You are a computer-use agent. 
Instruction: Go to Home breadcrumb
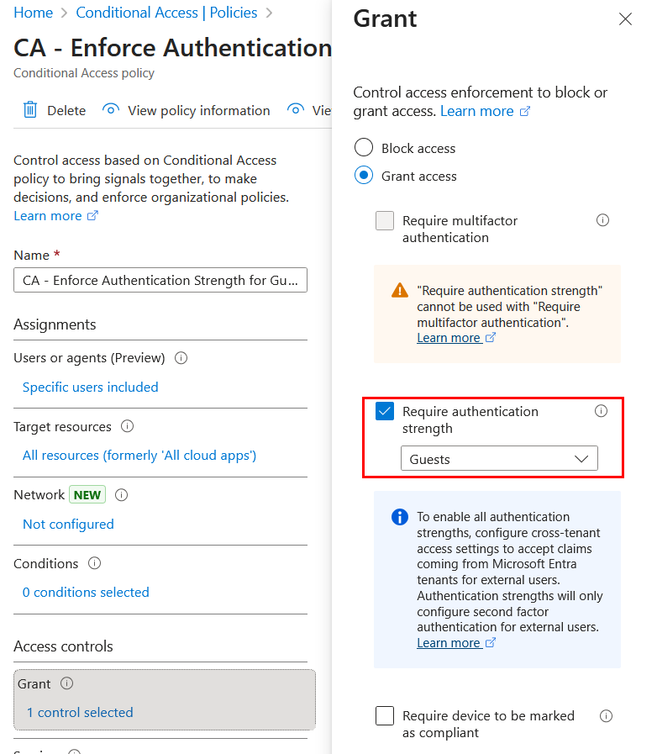[34, 13]
